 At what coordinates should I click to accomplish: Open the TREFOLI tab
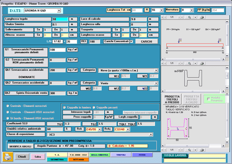[121, 155]
